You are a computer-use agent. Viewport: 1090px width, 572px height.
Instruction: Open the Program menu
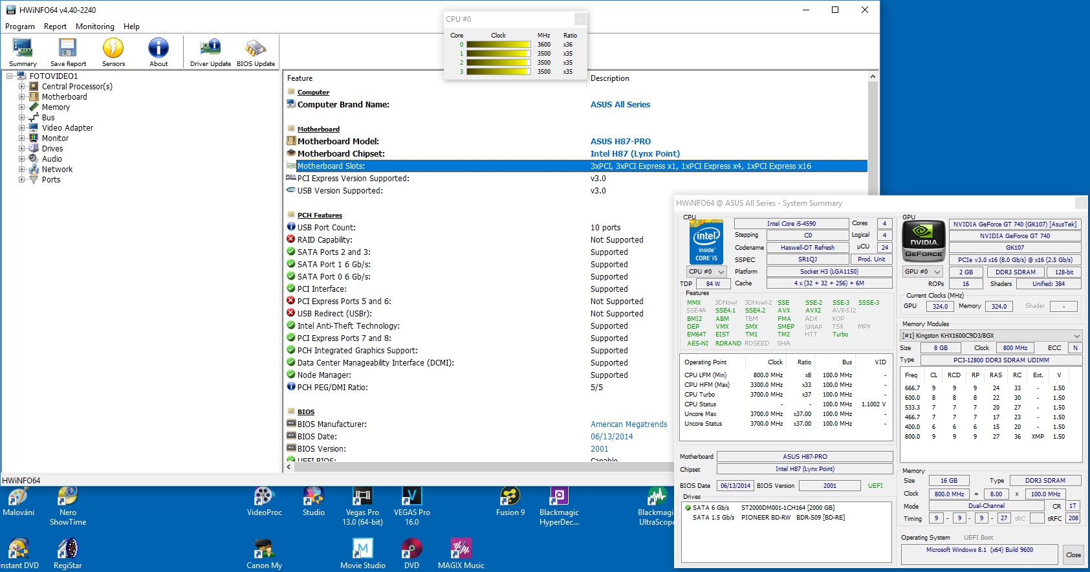point(20,27)
